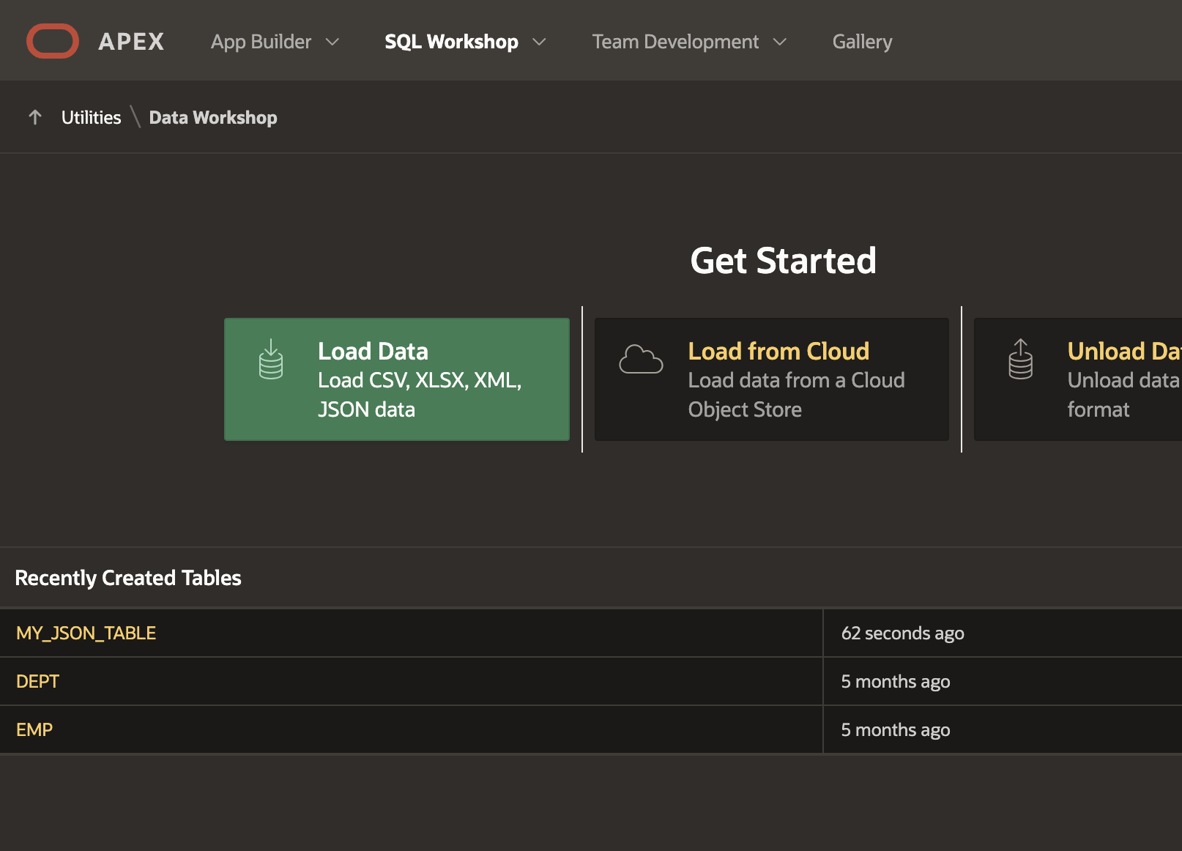Click the Load Data database download icon
Image resolution: width=1182 pixels, height=851 pixels.
point(271,359)
